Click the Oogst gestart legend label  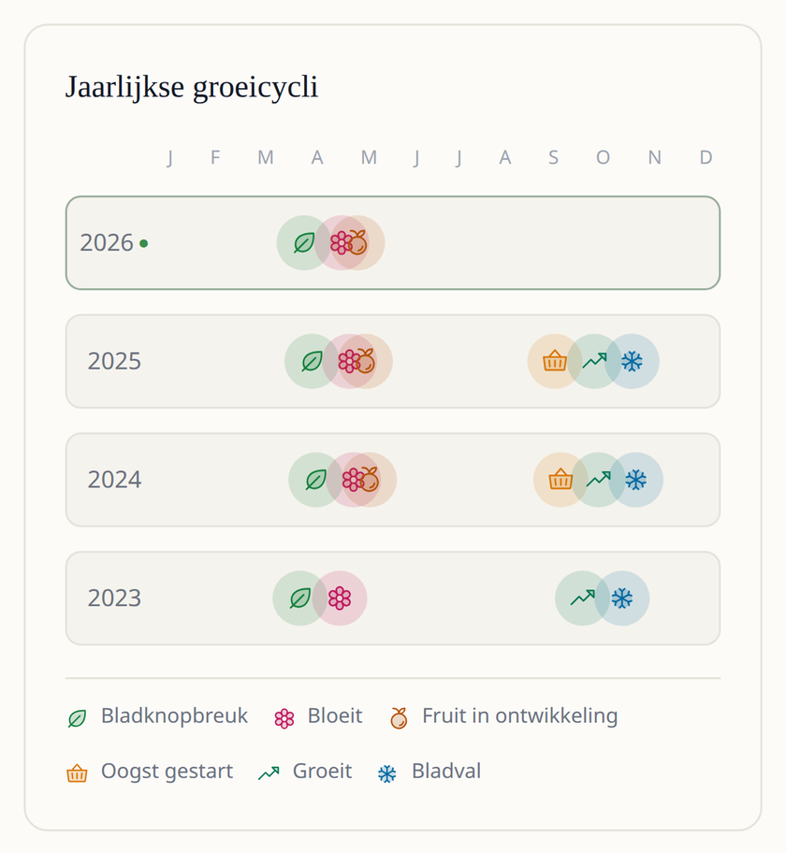click(x=167, y=772)
